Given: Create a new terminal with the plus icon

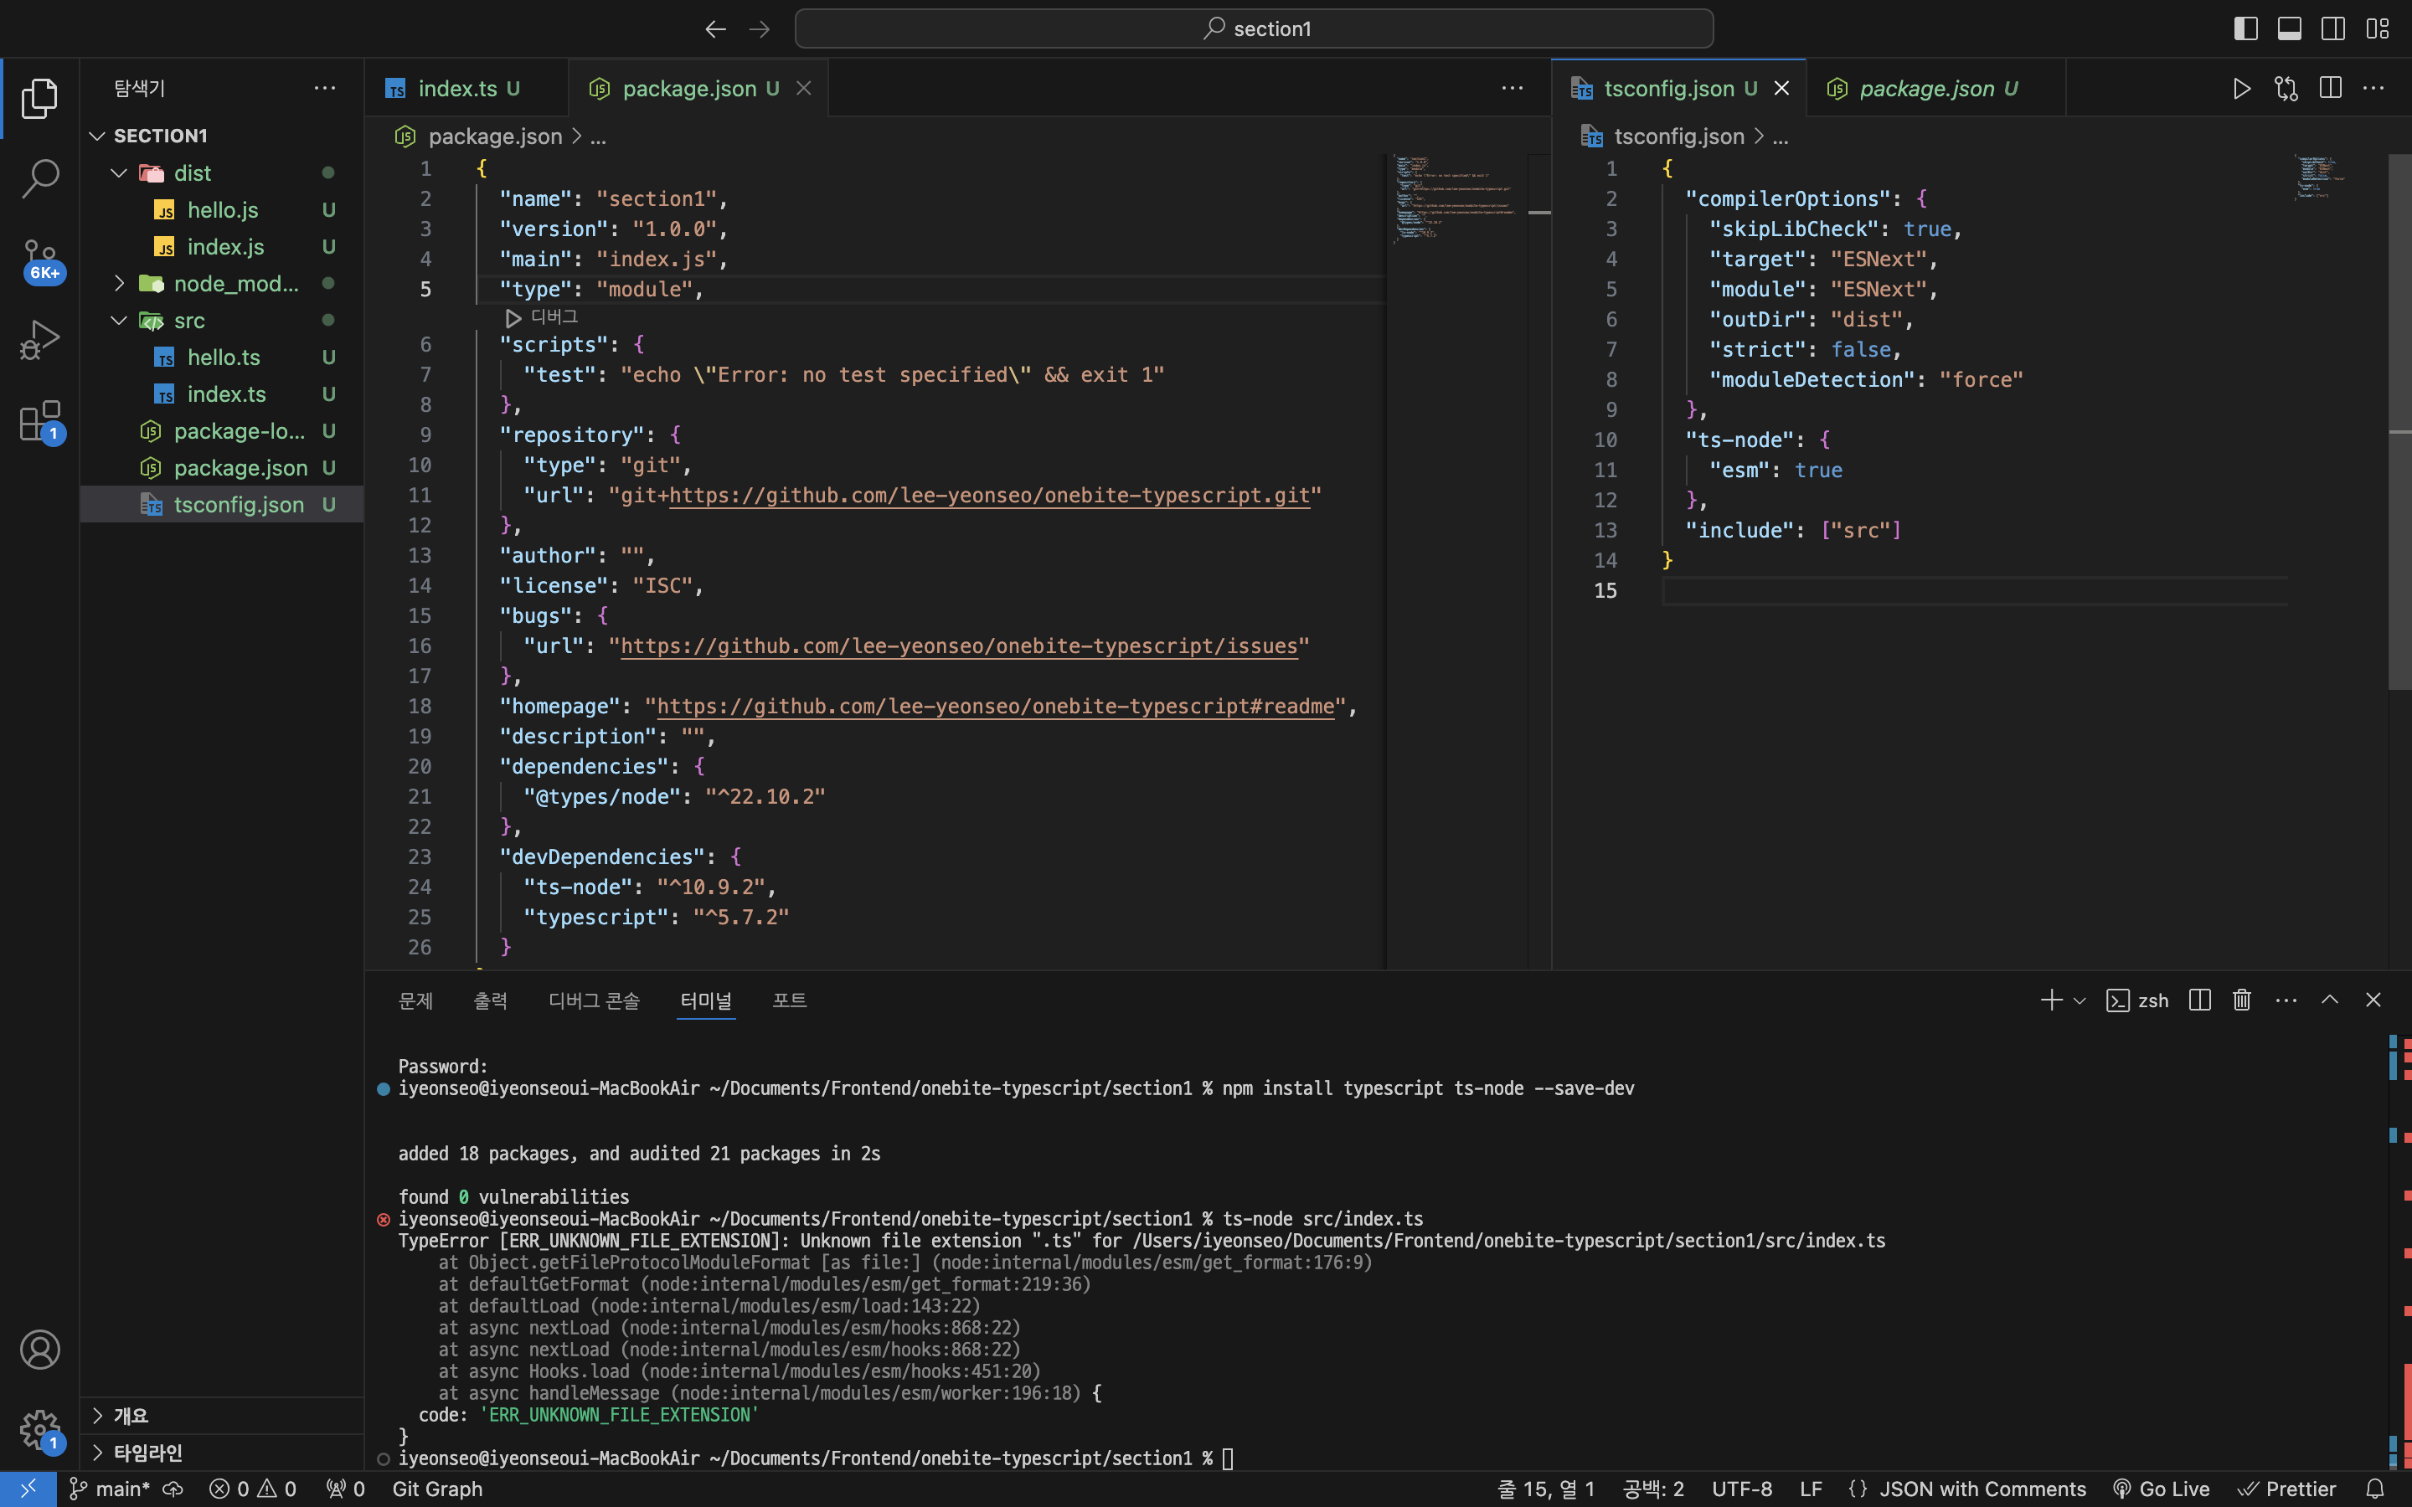Looking at the screenshot, I should pos(2050,1000).
